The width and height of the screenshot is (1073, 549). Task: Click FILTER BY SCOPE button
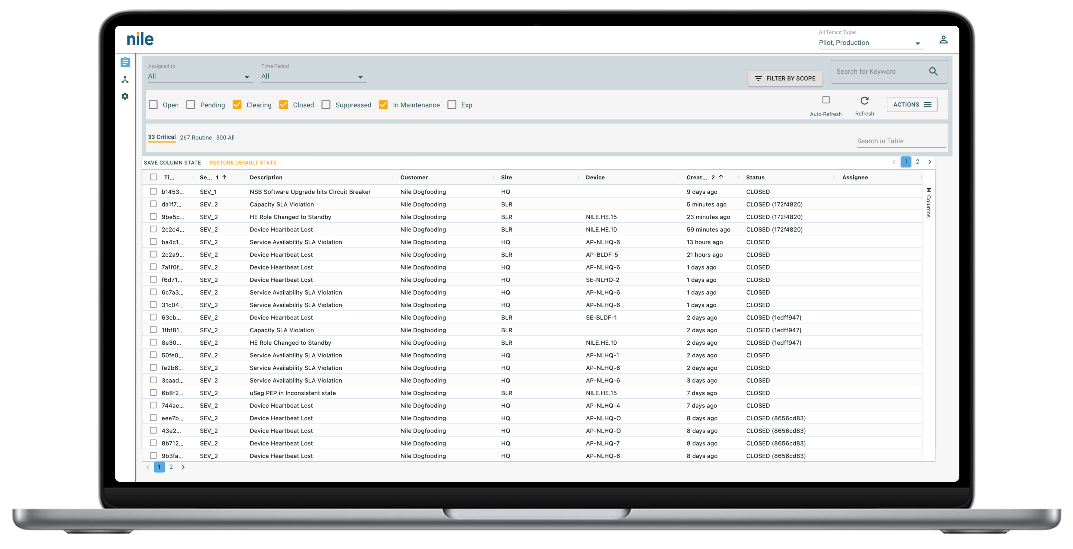pyautogui.click(x=785, y=78)
